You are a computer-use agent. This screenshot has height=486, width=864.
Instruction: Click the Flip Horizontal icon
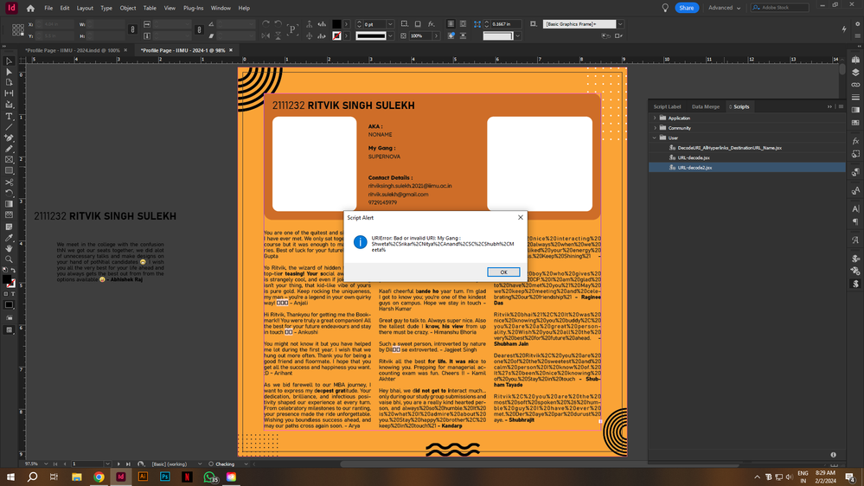(266, 35)
